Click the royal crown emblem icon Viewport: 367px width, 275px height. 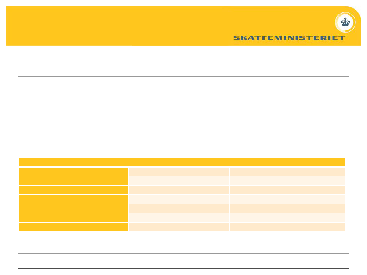pyautogui.click(x=345, y=22)
